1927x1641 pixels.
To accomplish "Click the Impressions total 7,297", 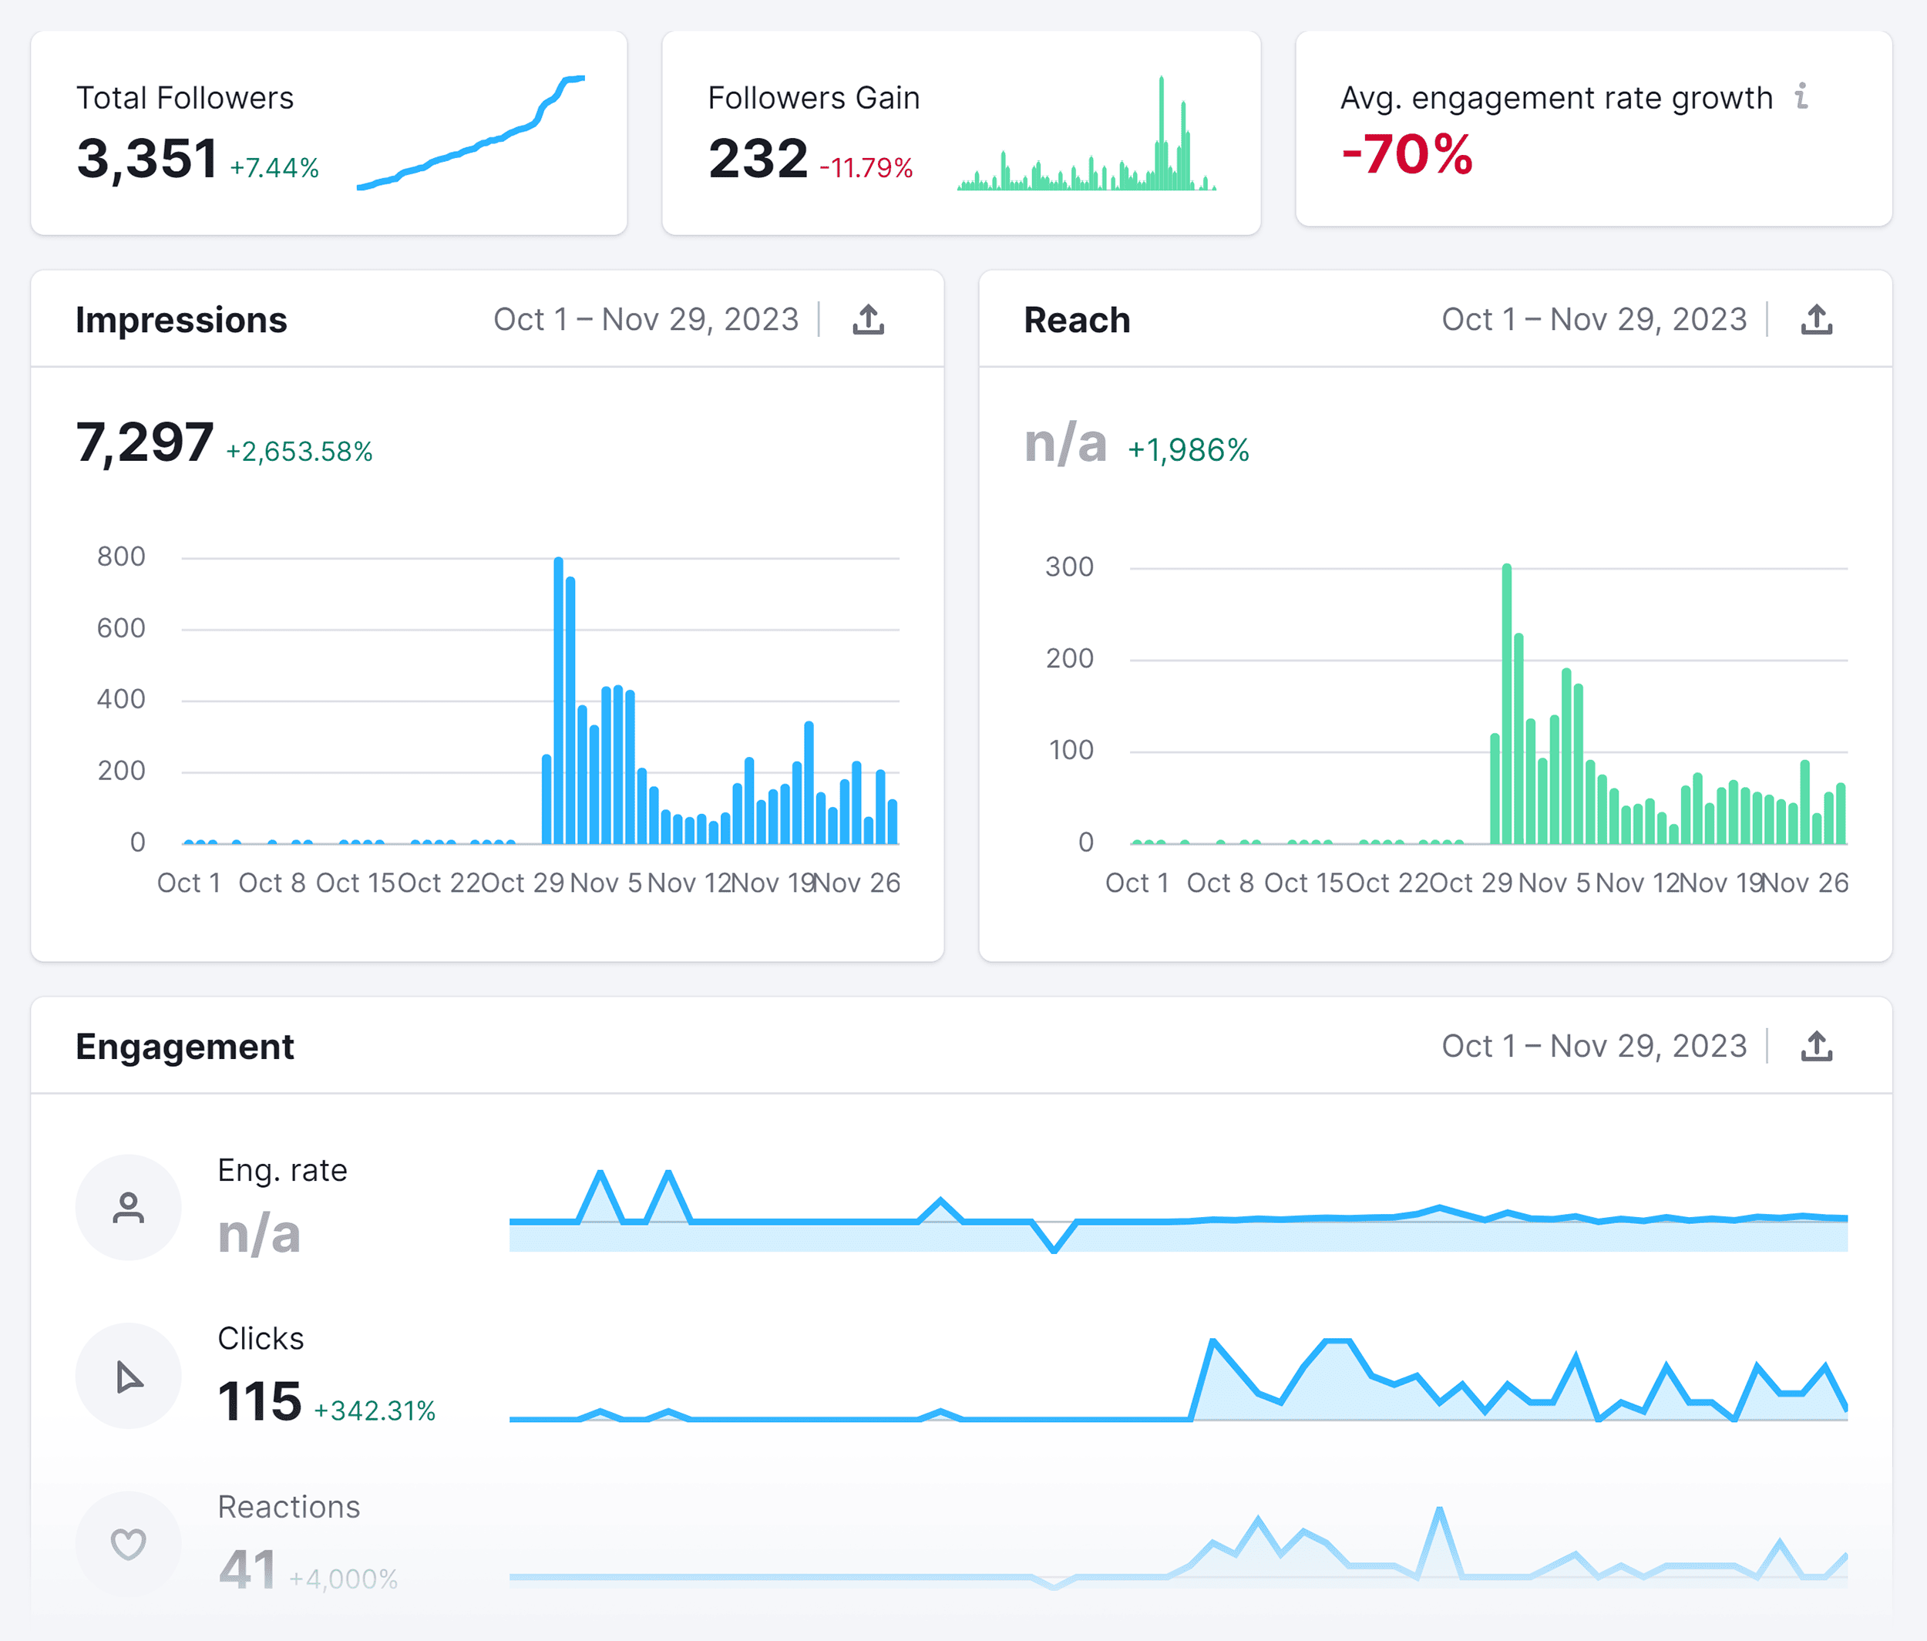I will pos(144,442).
